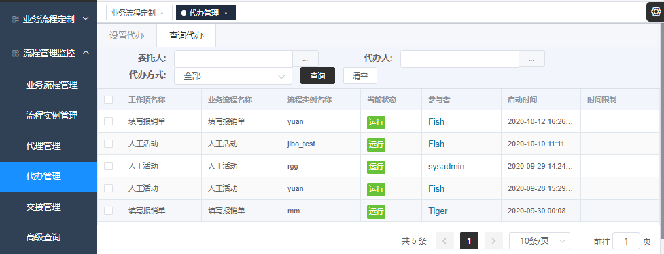Open 交接管理 in the sidebar

(43, 207)
